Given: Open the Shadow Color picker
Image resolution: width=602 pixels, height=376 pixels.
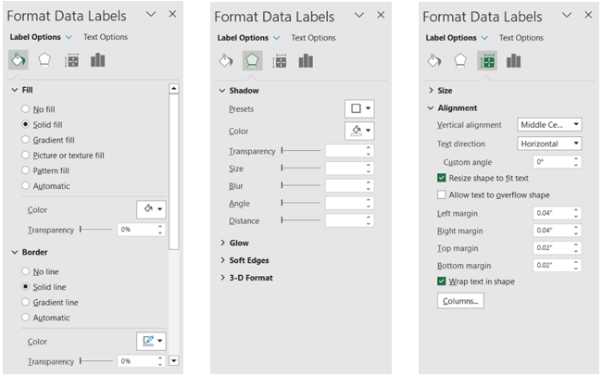Looking at the screenshot, I should pos(359,132).
